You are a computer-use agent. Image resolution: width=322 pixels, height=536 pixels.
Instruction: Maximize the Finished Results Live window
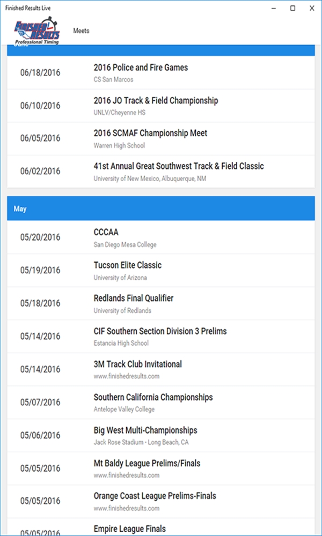(292, 8)
